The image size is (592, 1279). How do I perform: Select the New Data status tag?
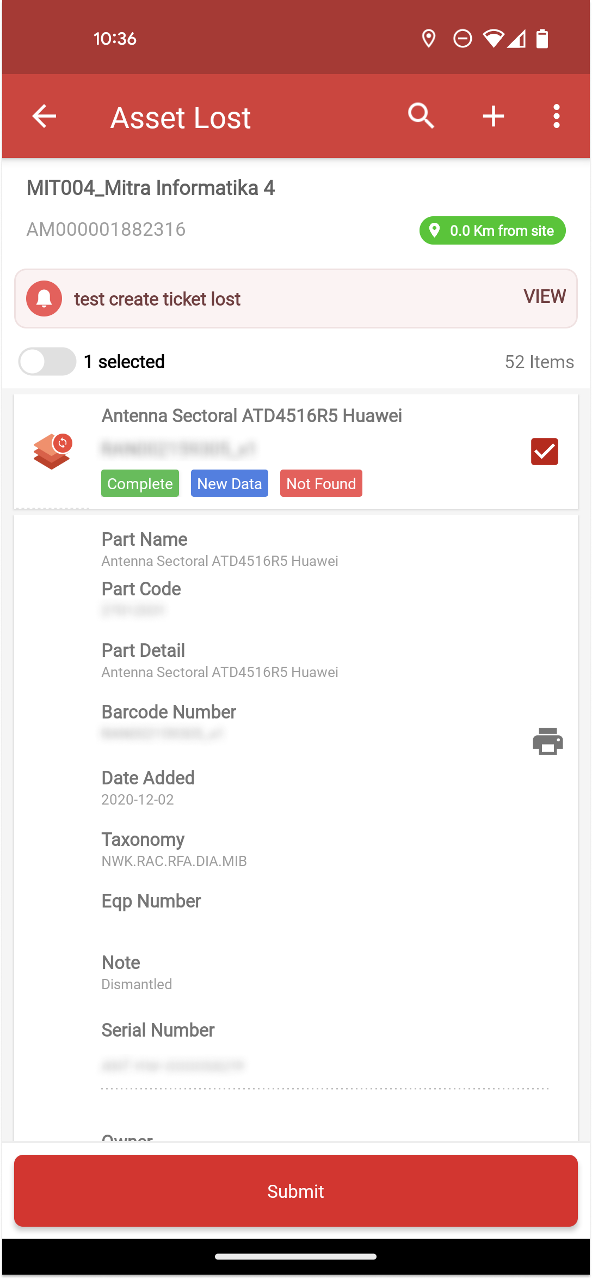coord(230,483)
